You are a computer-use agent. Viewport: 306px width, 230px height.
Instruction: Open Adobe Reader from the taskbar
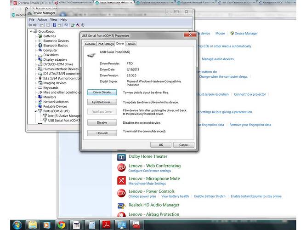click(x=106, y=225)
